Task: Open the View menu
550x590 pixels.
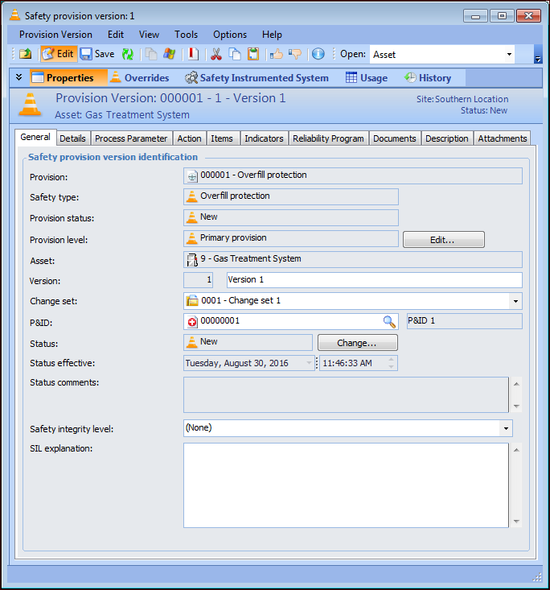Action: coord(149,35)
